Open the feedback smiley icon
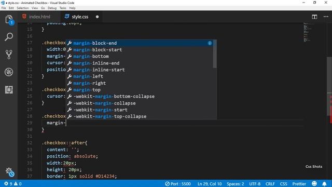The height and width of the screenshot is (187, 332). (314, 183)
